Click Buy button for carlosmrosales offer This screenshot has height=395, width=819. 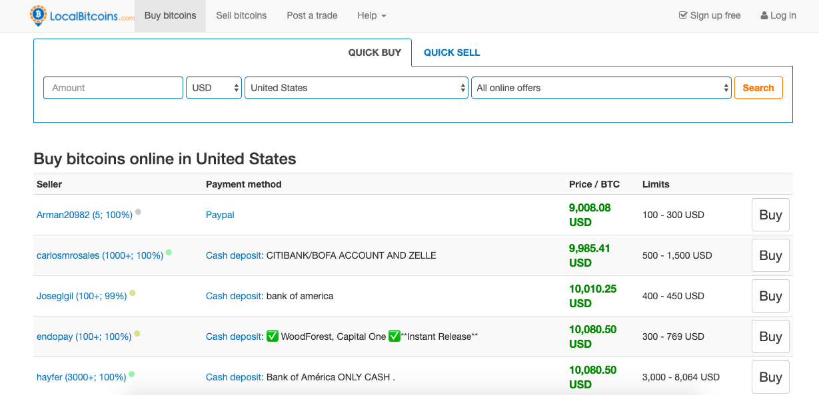coord(770,255)
